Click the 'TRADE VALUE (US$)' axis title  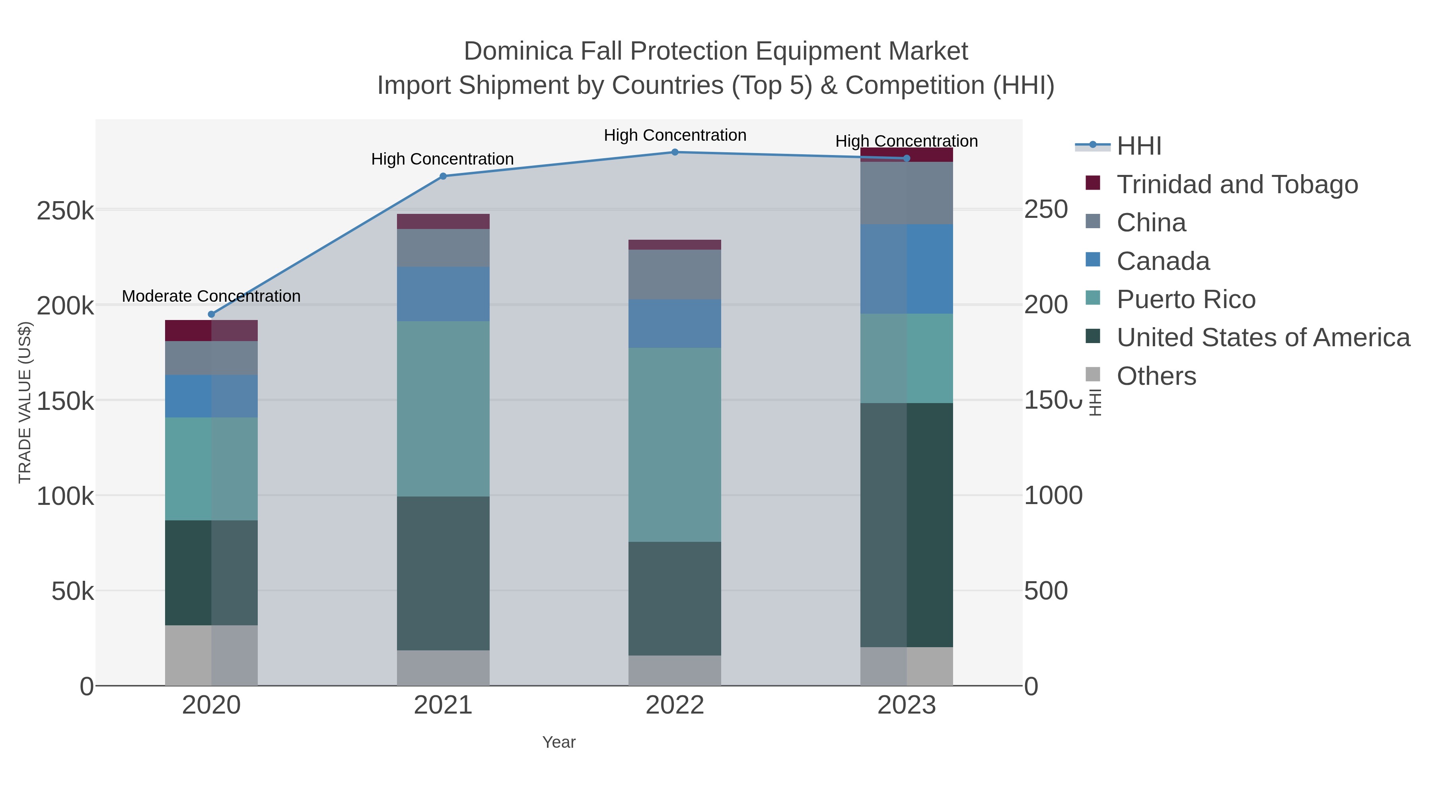(x=25, y=402)
